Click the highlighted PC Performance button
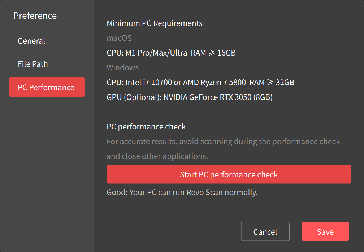The image size is (364, 252). coord(47,87)
